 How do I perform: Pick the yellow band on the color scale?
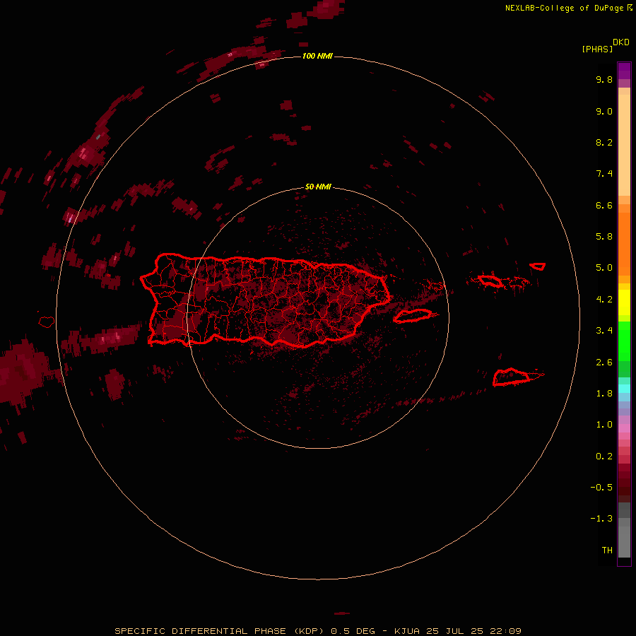click(x=624, y=302)
